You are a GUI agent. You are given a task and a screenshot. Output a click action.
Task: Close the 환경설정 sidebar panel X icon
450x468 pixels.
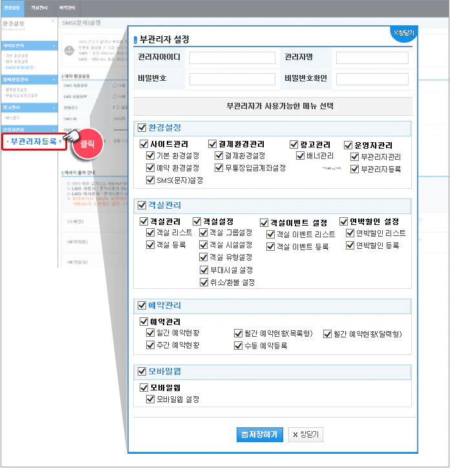click(x=53, y=21)
